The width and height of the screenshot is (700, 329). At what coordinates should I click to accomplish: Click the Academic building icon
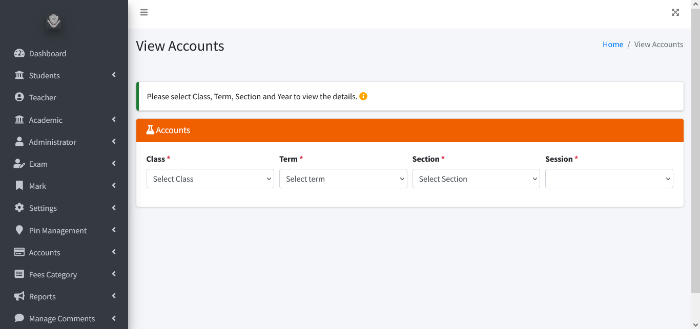click(19, 120)
